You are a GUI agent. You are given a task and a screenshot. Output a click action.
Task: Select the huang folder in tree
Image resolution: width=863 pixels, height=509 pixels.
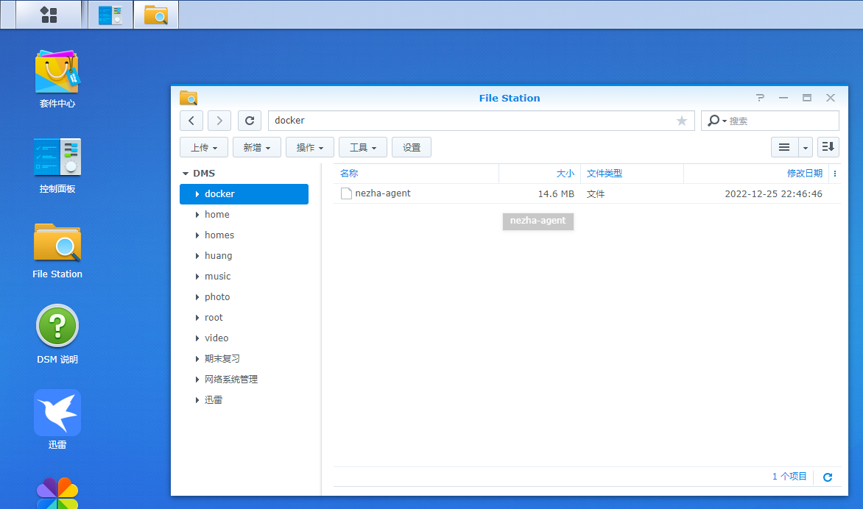218,255
